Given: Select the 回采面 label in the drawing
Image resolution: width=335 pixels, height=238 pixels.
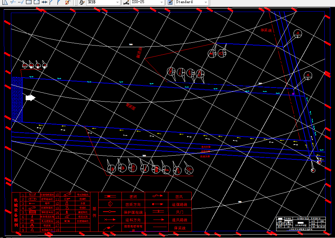Looking at the screenshot, I should click(130, 106).
